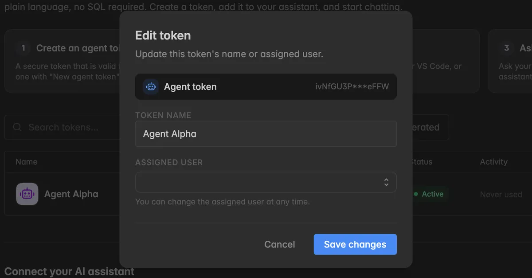Screen dimensions: 532x278
Task: Click the step 3 number badge
Action: (x=506, y=48)
